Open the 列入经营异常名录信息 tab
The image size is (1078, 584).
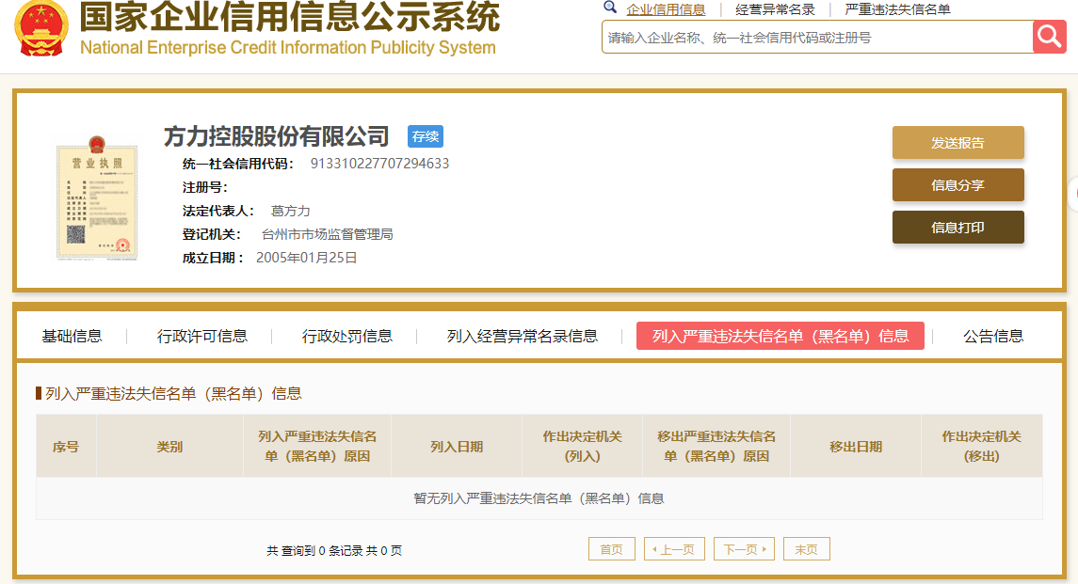[x=522, y=336]
